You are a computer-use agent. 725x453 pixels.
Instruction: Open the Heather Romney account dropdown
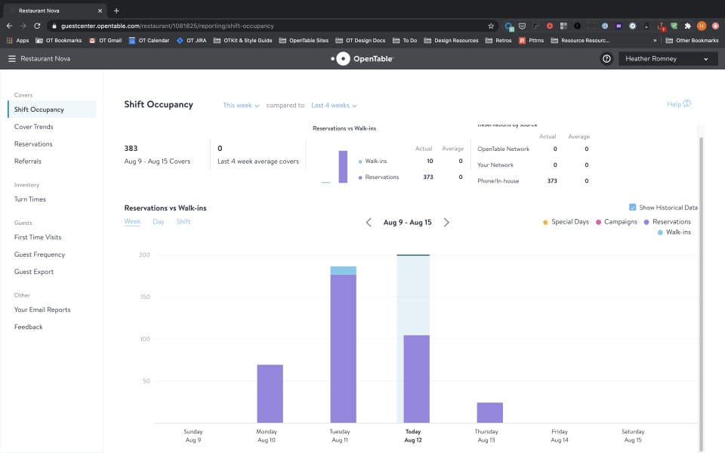668,58
